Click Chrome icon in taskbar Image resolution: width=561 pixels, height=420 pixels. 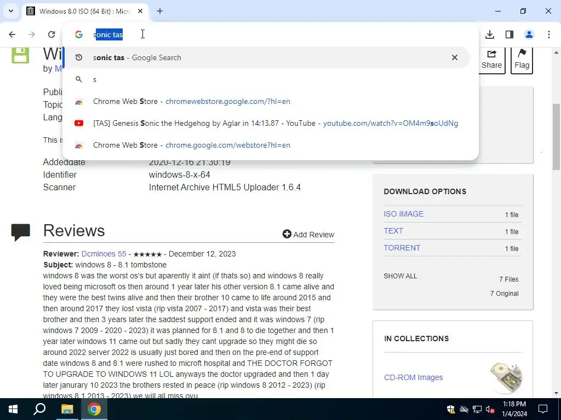[x=94, y=409]
